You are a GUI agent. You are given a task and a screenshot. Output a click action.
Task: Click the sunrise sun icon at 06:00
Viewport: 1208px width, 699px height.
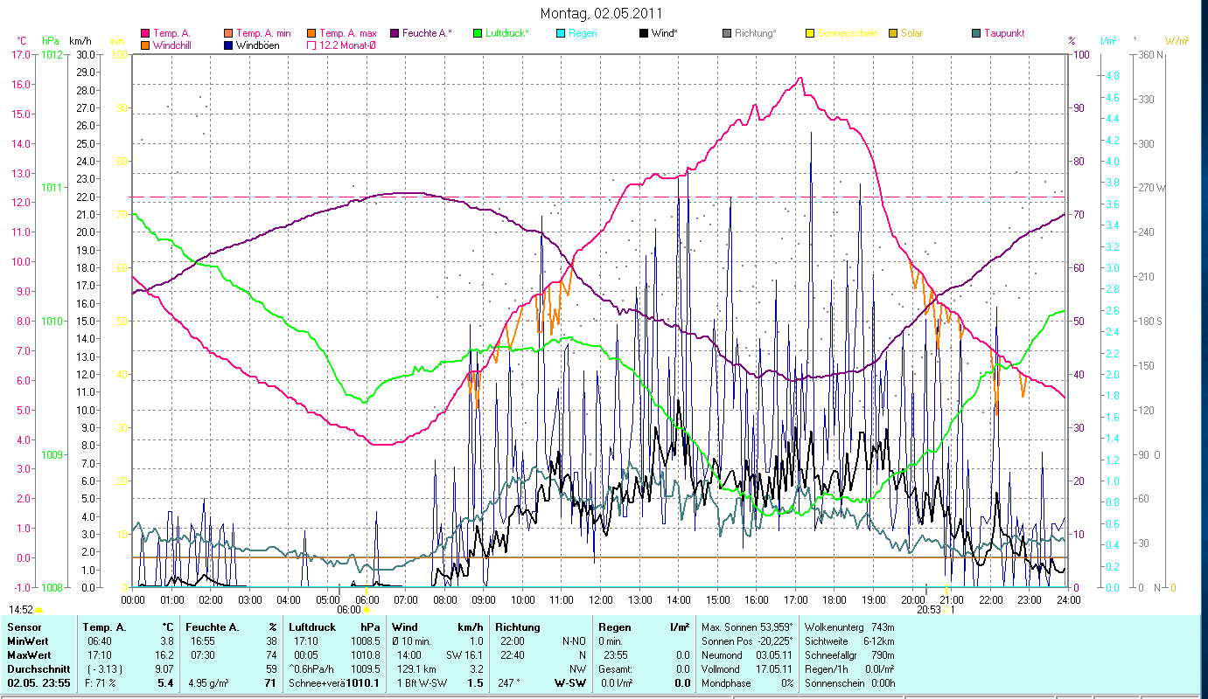point(367,610)
